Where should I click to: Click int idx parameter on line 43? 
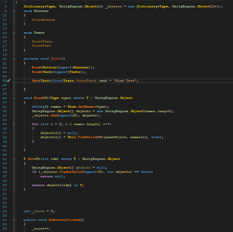point(49,159)
